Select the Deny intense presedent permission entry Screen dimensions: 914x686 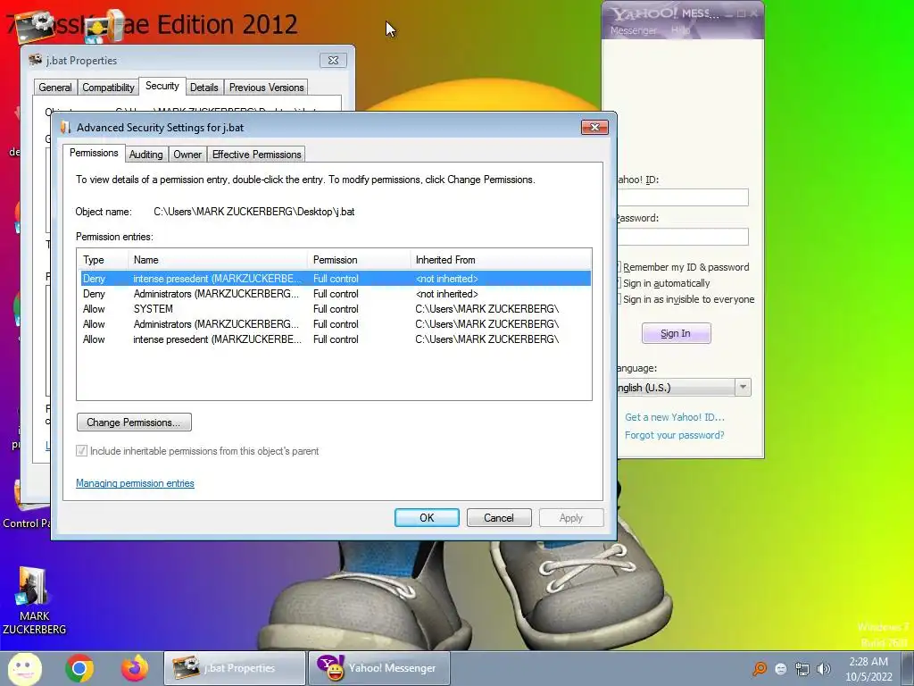pyautogui.click(x=336, y=279)
